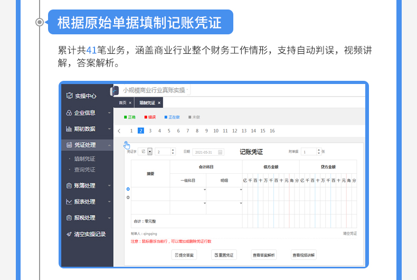417x280 pixels.
Task: Click first row 摘要 cell
Action: (150, 194)
